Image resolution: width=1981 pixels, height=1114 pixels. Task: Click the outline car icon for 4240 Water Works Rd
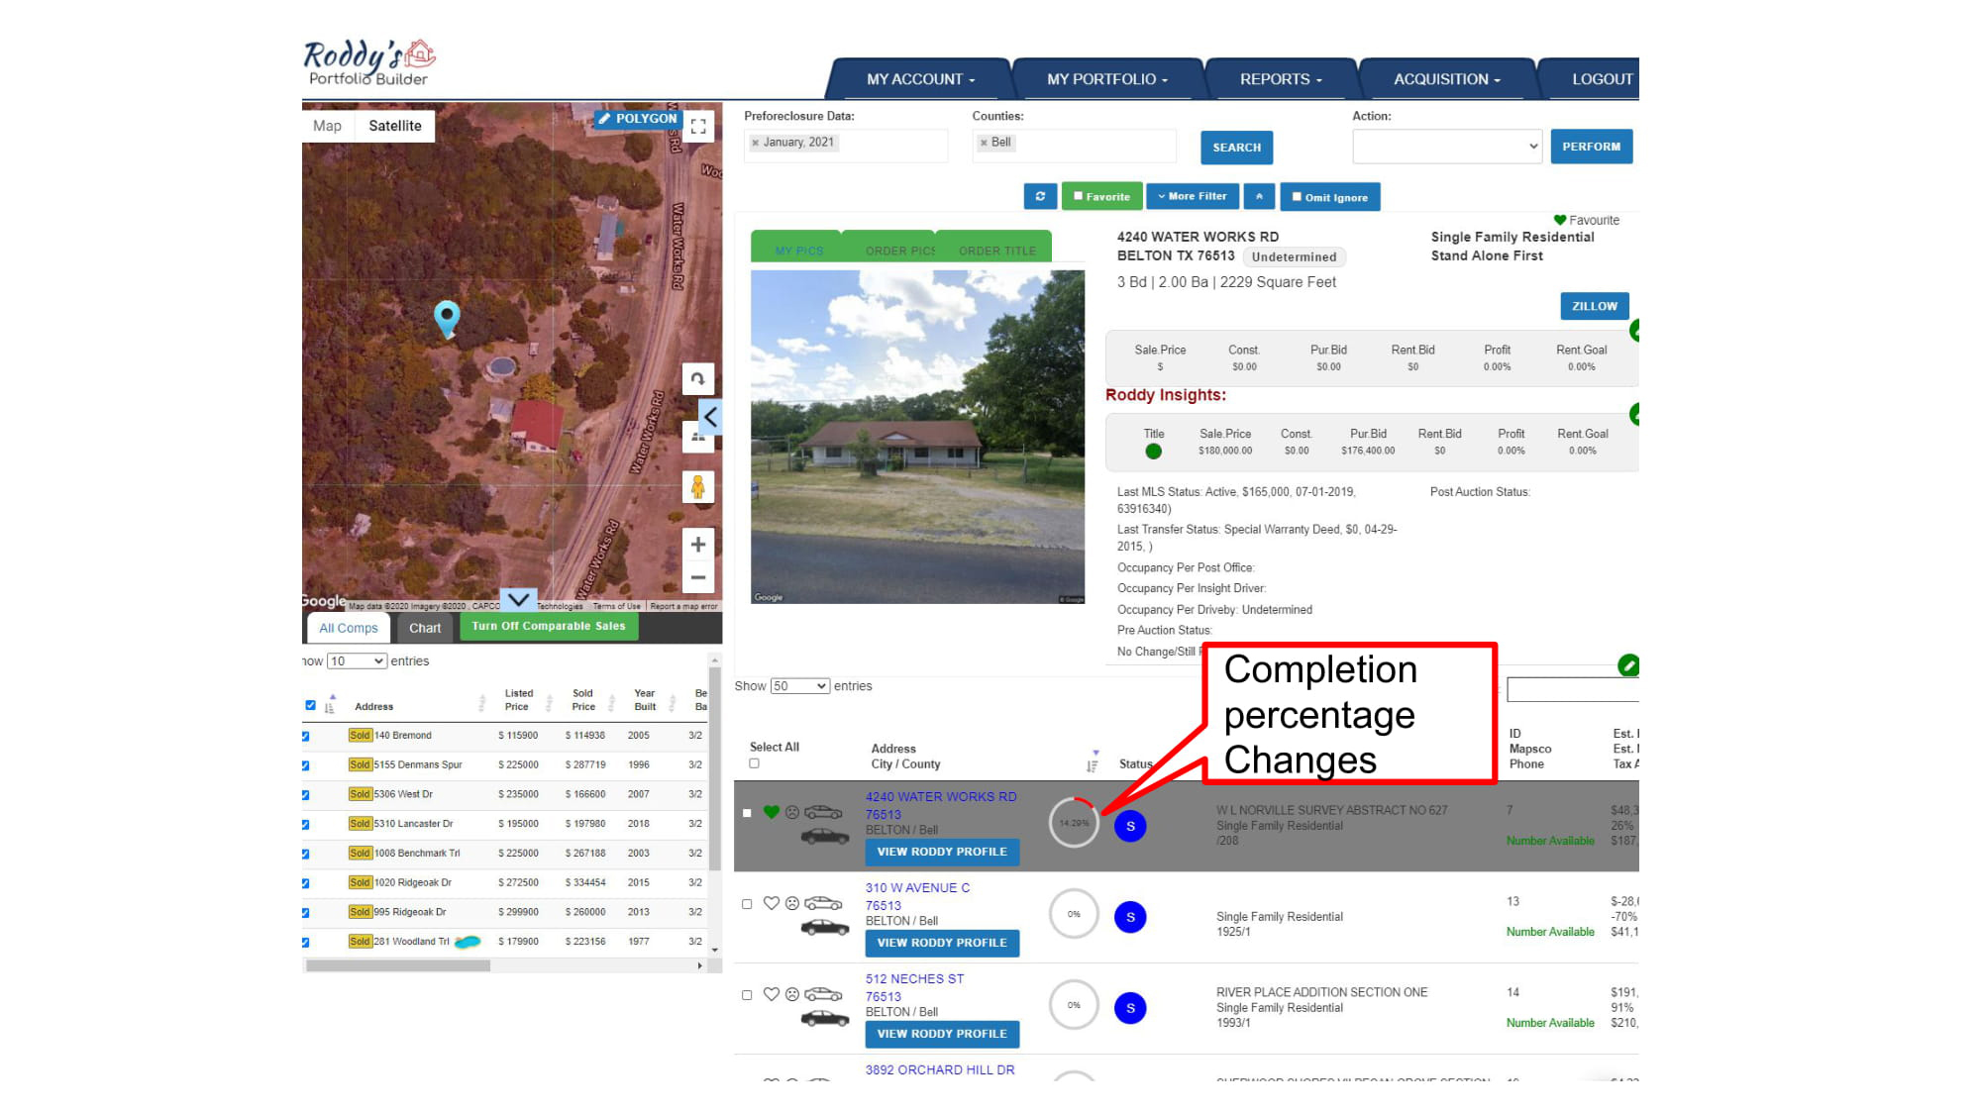pyautogui.click(x=823, y=812)
